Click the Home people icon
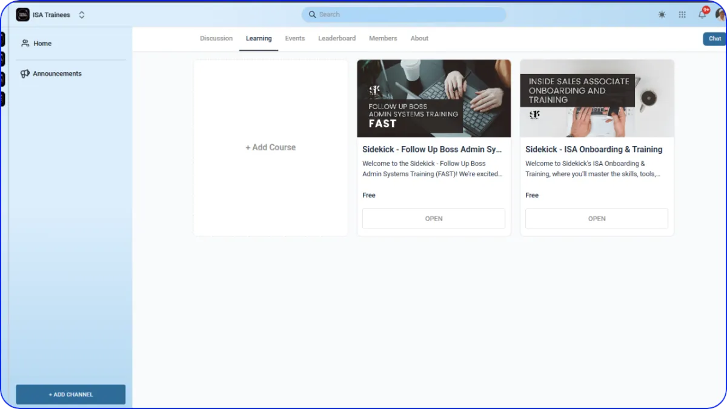Viewport: 727px width, 409px height. [25, 44]
